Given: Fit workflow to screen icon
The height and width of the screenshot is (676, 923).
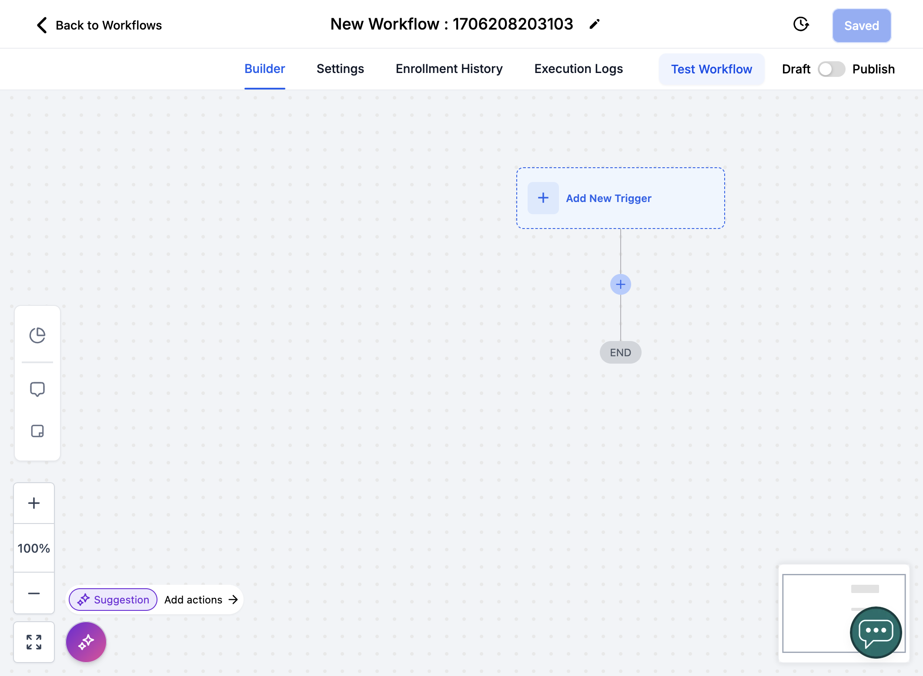Looking at the screenshot, I should coord(34,642).
